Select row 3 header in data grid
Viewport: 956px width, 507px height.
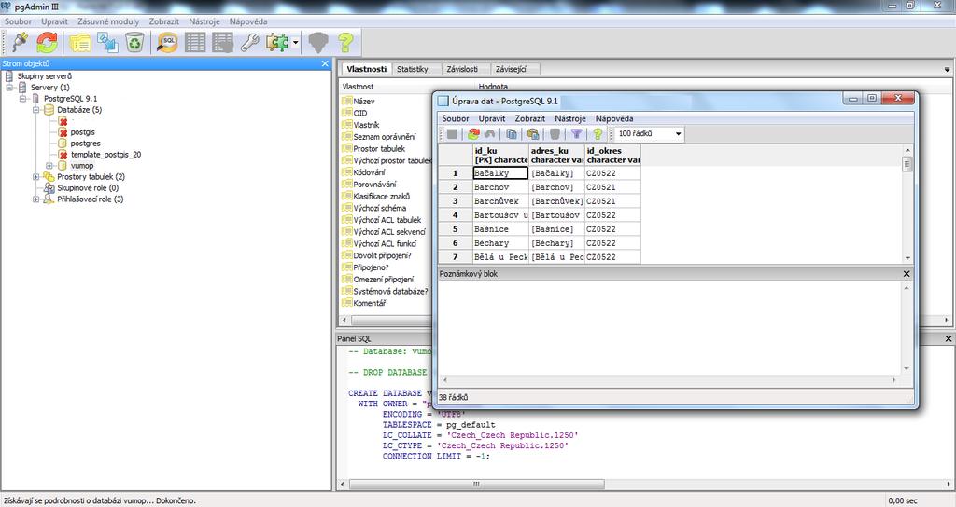click(455, 201)
